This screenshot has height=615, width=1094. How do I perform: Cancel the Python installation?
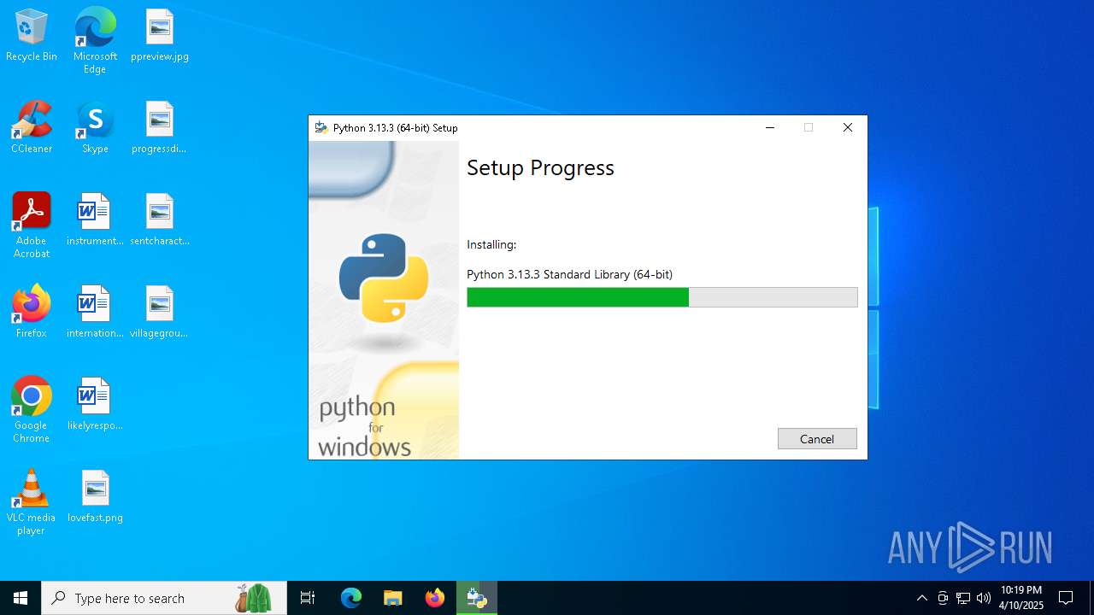[817, 438]
